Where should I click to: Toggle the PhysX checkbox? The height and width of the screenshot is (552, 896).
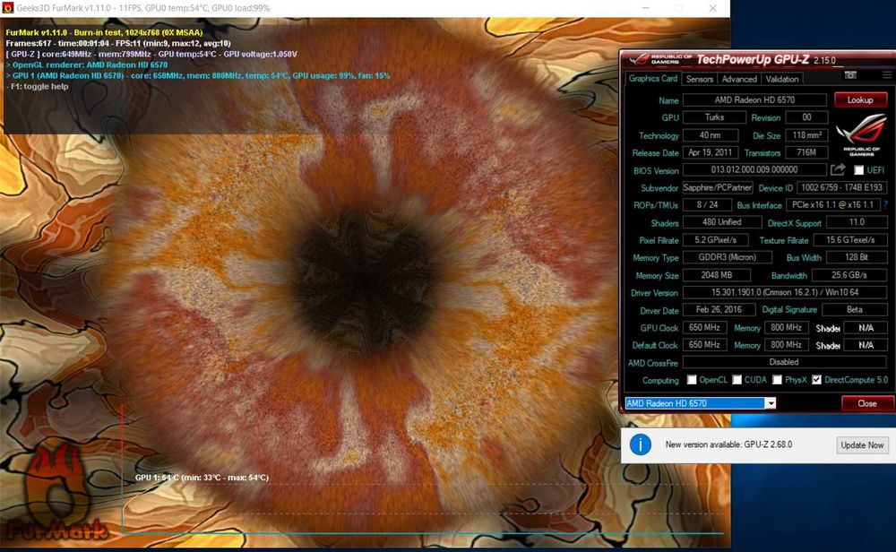pyautogui.click(x=777, y=379)
